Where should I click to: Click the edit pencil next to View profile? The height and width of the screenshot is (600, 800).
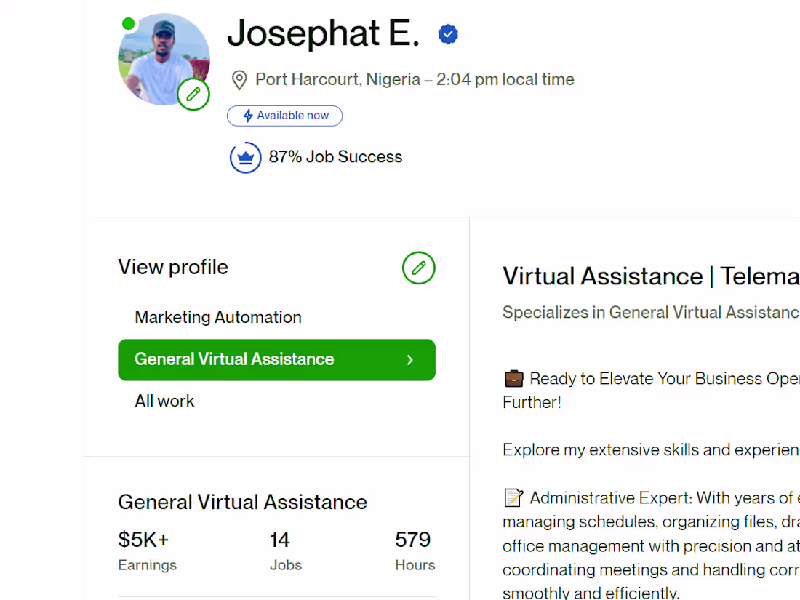click(x=419, y=268)
